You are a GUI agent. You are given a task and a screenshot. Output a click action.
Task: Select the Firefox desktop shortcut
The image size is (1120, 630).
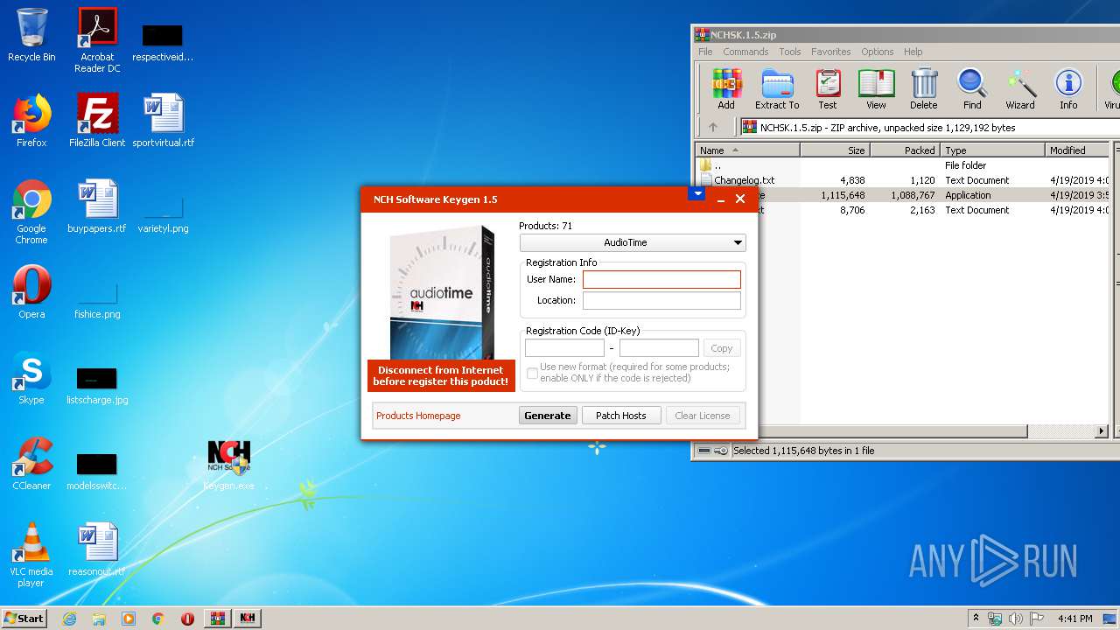point(31,121)
